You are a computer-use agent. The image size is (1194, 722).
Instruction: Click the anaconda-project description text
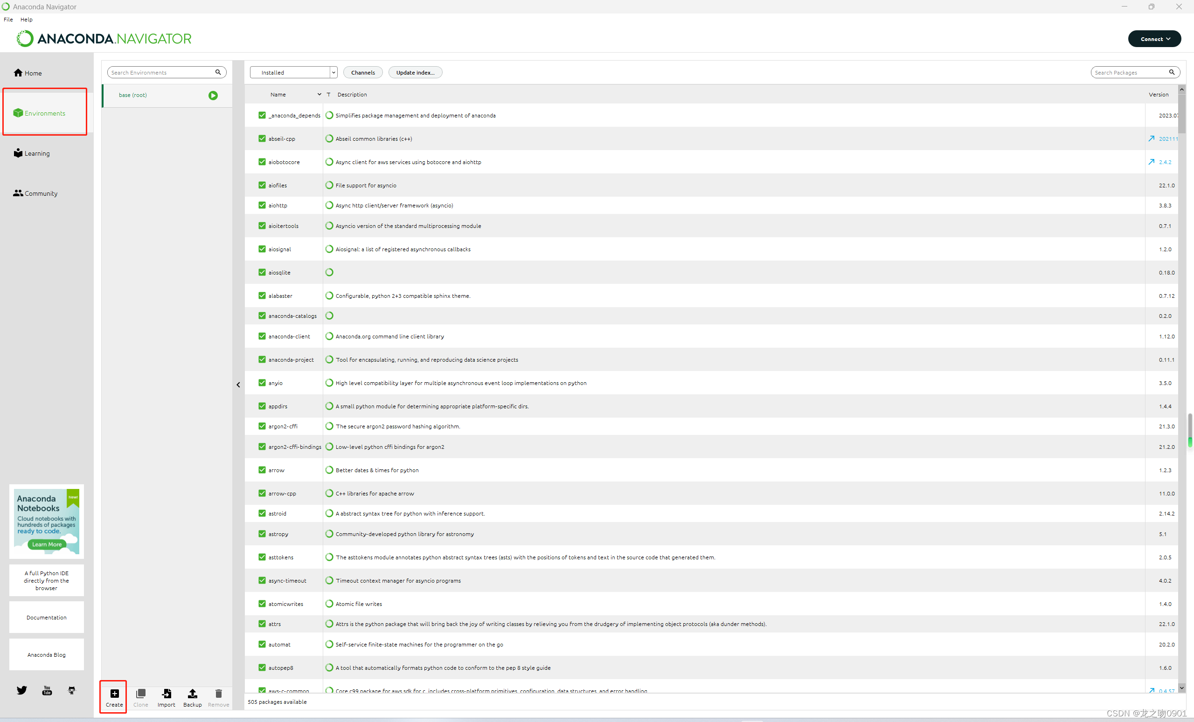(x=427, y=359)
